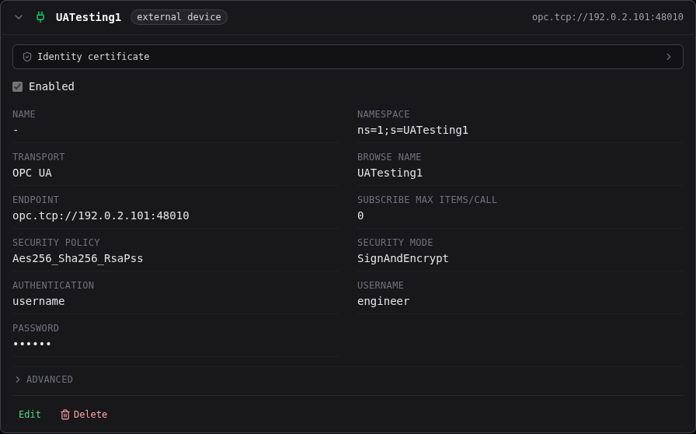Click the Delete button label
Viewport: 696px width, 434px height.
point(90,415)
